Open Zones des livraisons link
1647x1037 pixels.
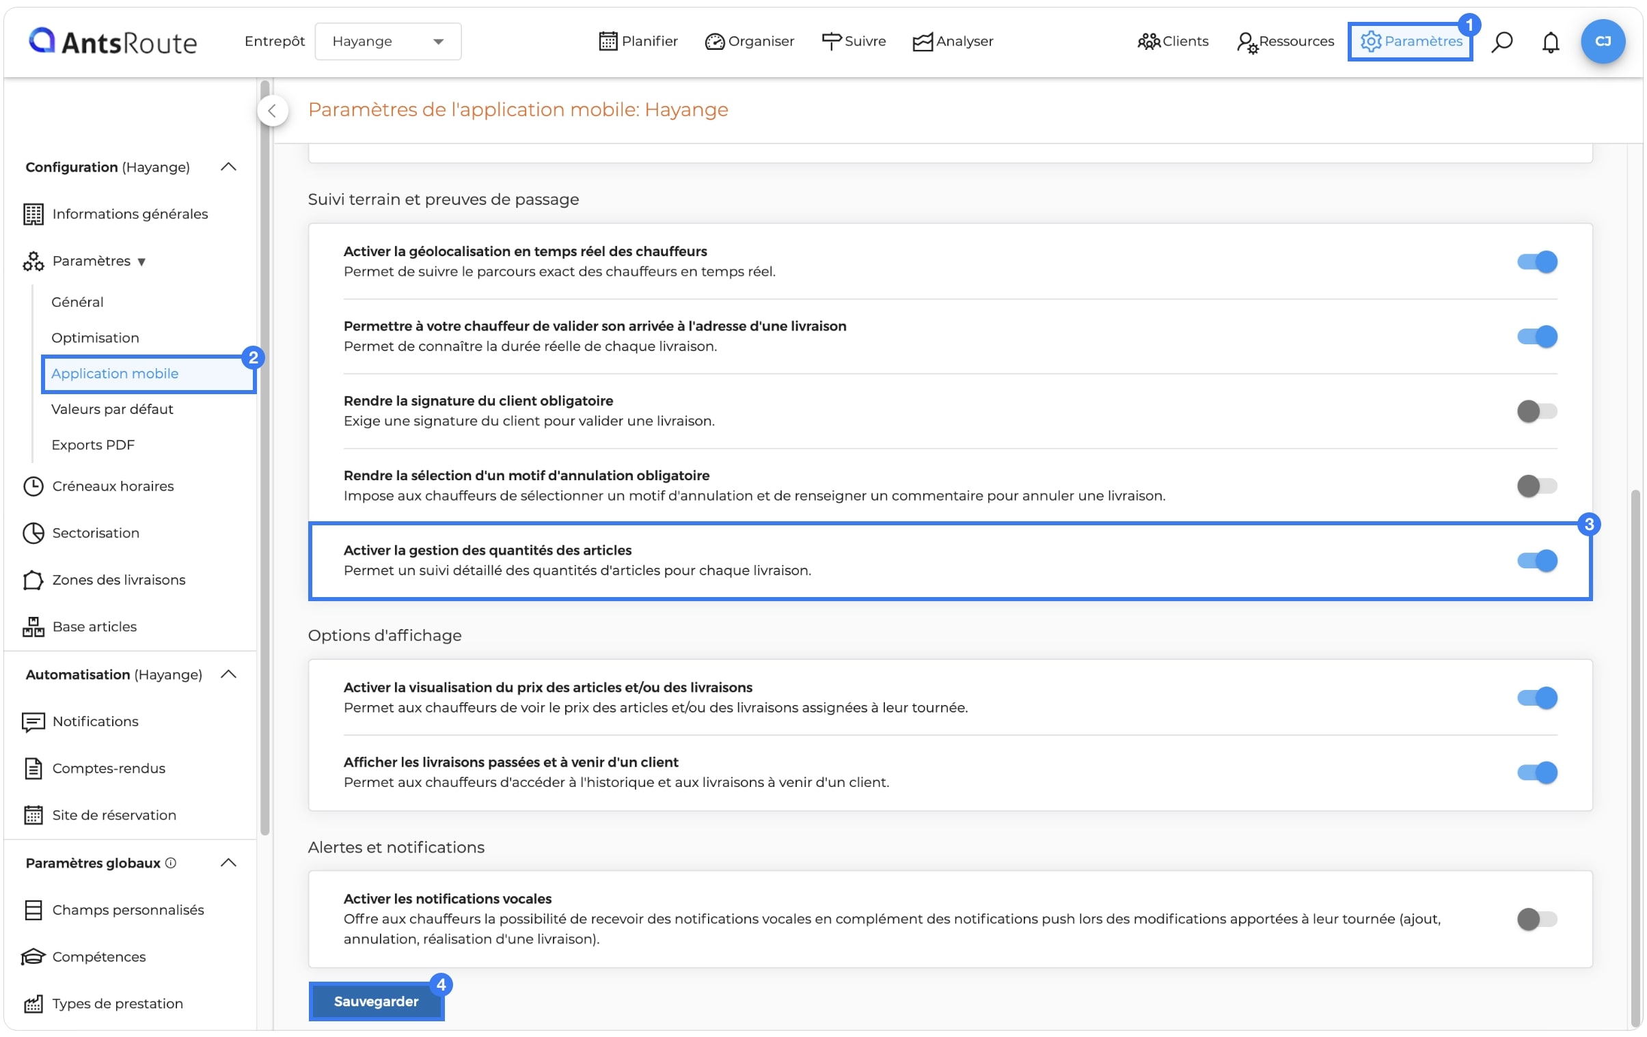[119, 580]
